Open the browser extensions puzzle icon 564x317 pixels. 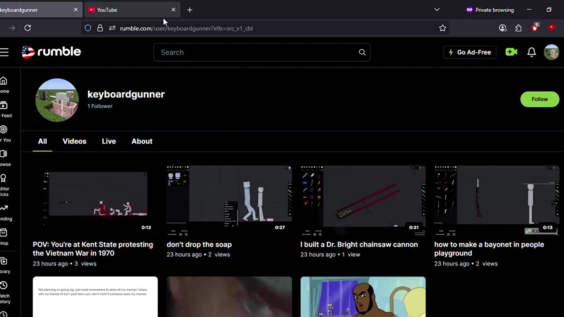(519, 28)
